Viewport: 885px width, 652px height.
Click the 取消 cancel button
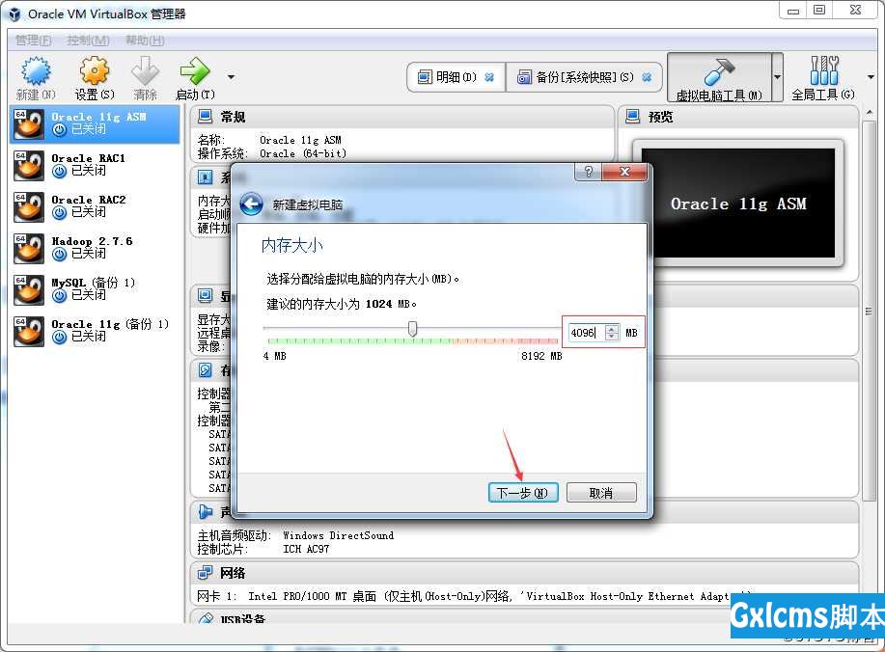[601, 493]
